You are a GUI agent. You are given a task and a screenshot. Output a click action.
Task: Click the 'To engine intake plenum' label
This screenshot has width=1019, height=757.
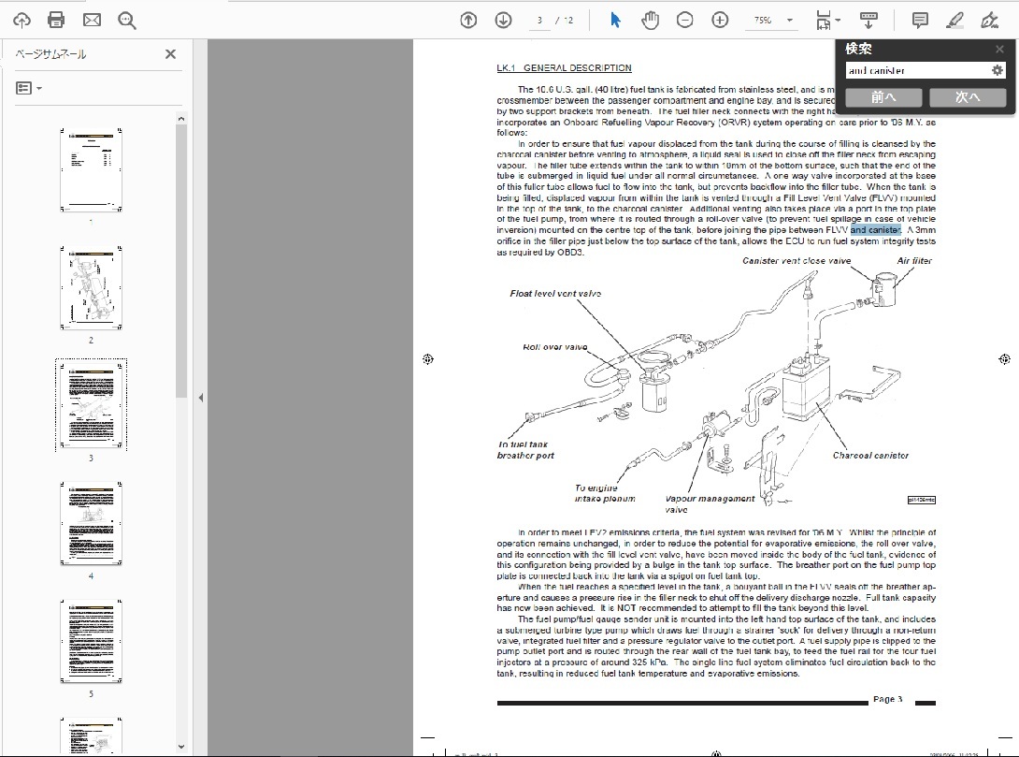tap(605, 493)
